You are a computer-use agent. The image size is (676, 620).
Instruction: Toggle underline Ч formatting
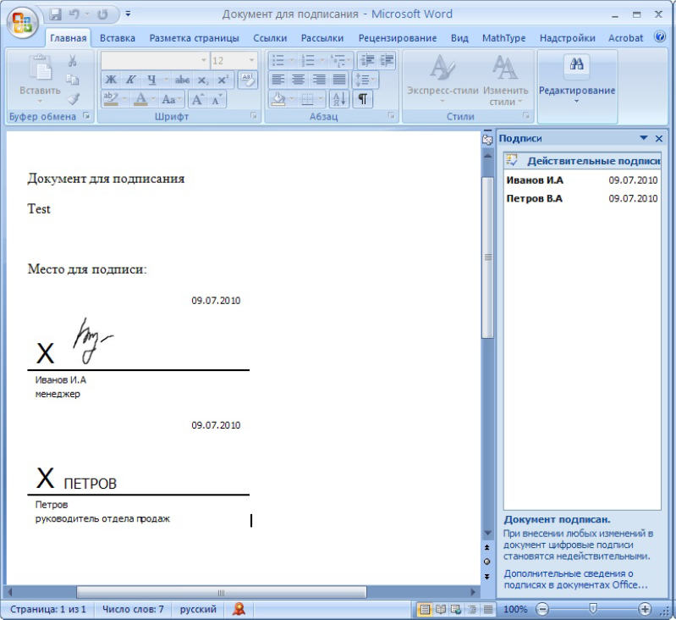click(151, 80)
